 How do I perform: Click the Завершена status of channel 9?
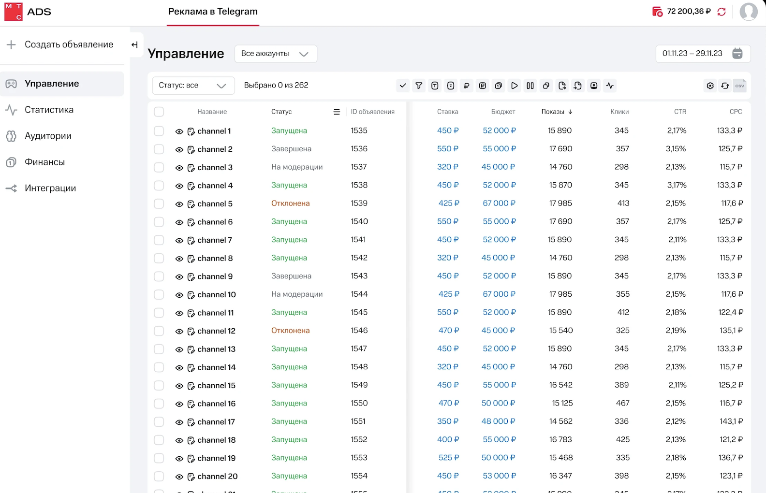tap(291, 276)
